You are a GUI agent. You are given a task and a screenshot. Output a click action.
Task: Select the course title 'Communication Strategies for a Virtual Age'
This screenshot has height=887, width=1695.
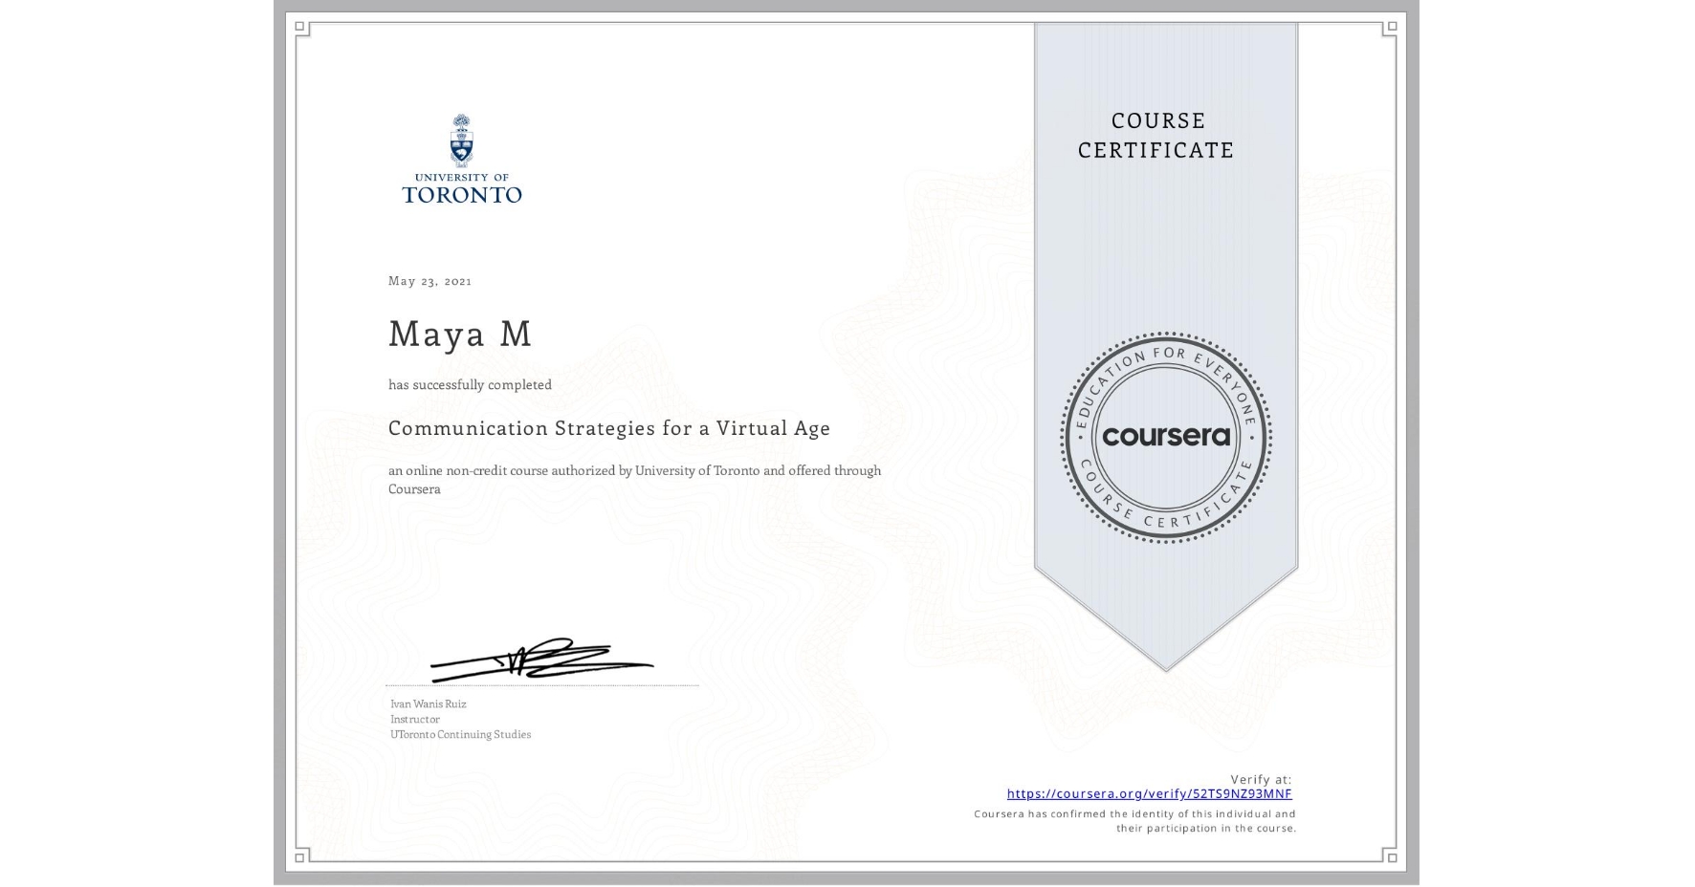coord(608,428)
